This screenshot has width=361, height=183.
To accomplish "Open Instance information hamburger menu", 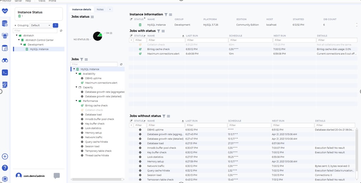I will click(x=170, y=15).
